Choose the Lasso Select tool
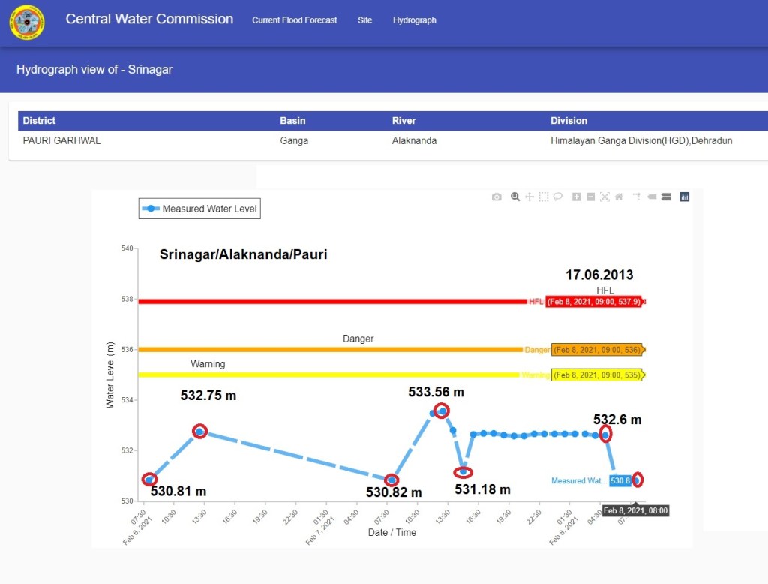The height and width of the screenshot is (584, 768). point(558,197)
